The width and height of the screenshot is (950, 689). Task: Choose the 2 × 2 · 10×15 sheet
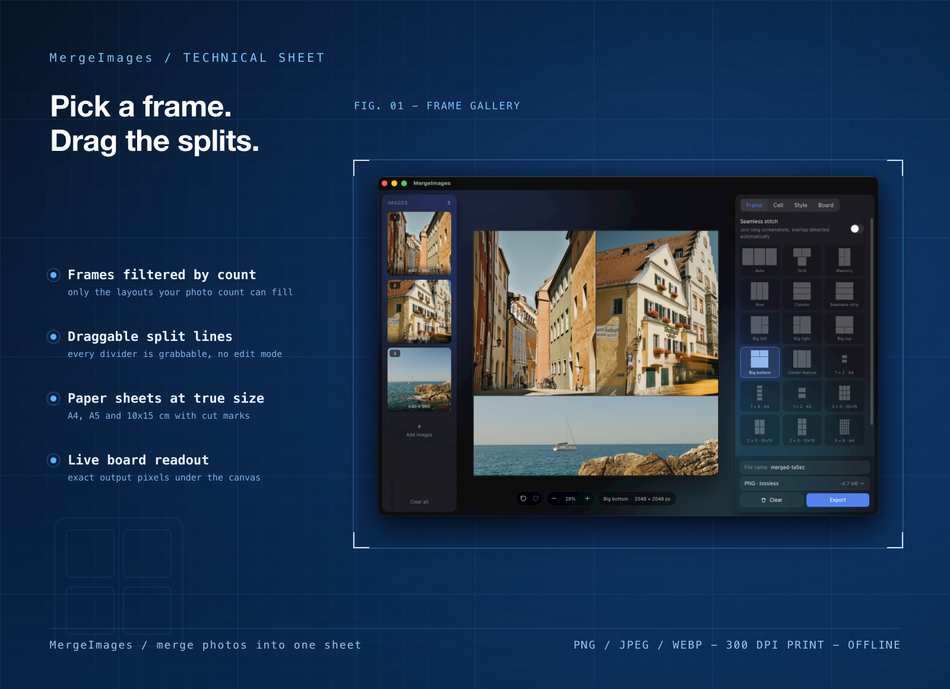[x=759, y=430]
